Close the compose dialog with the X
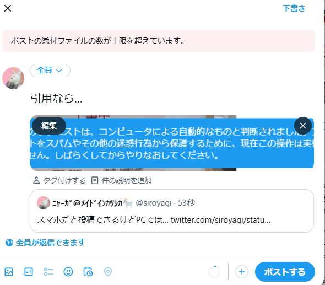Screen dimensions: 325x285 click(x=8, y=8)
